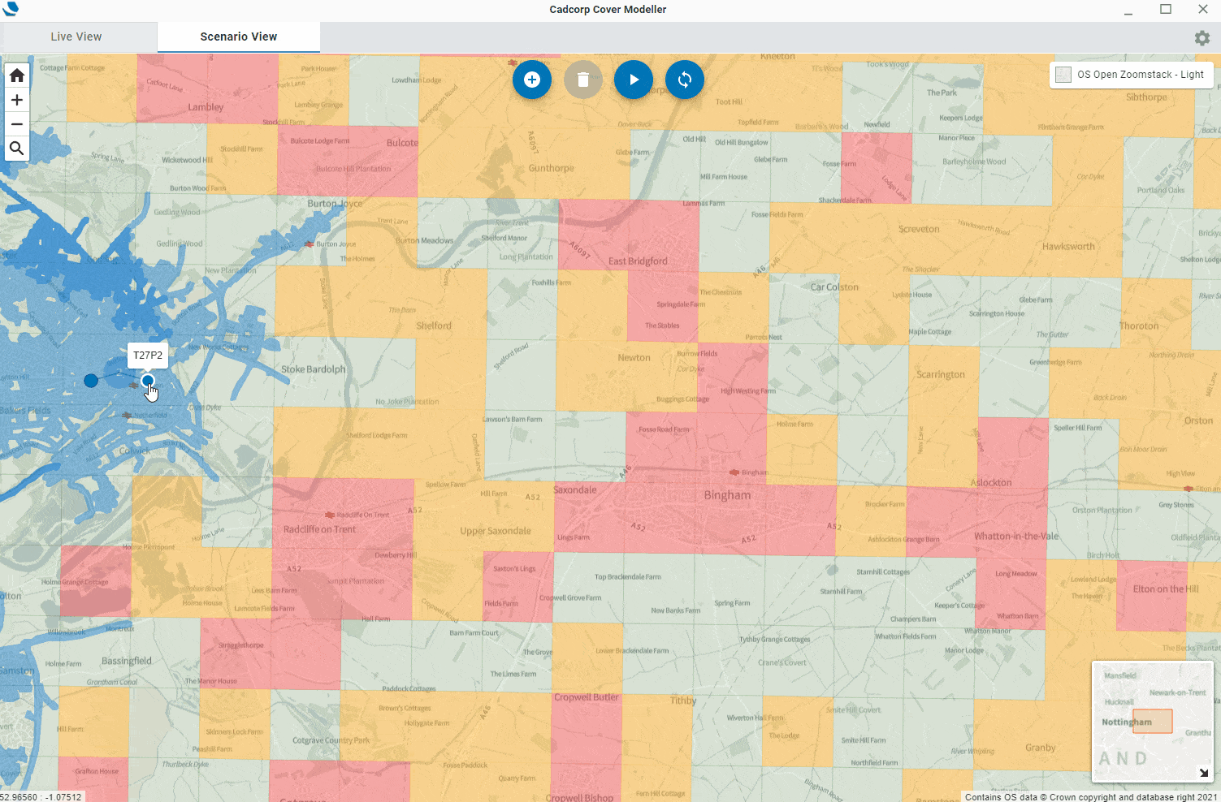Select the T27P2 map marker under the cursor
The width and height of the screenshot is (1221, 802).
148,381
